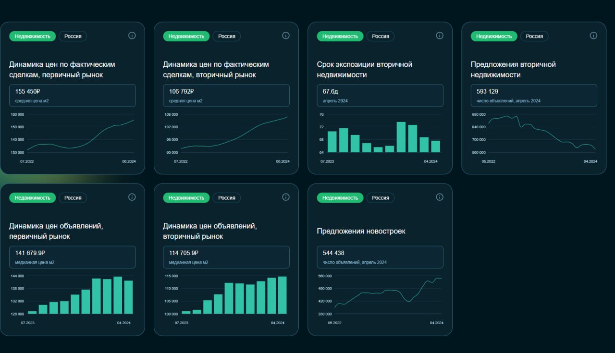Viewport: 615px width, 353px height.
Task: Click info icon on secondary market deals card
Action: click(286, 36)
